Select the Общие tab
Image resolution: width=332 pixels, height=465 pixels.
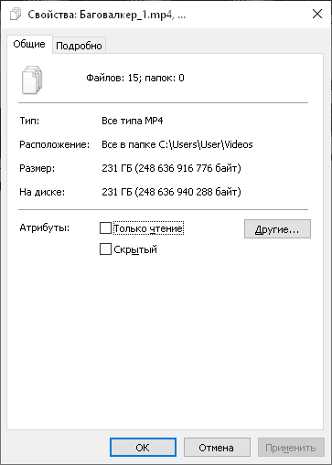click(29, 44)
